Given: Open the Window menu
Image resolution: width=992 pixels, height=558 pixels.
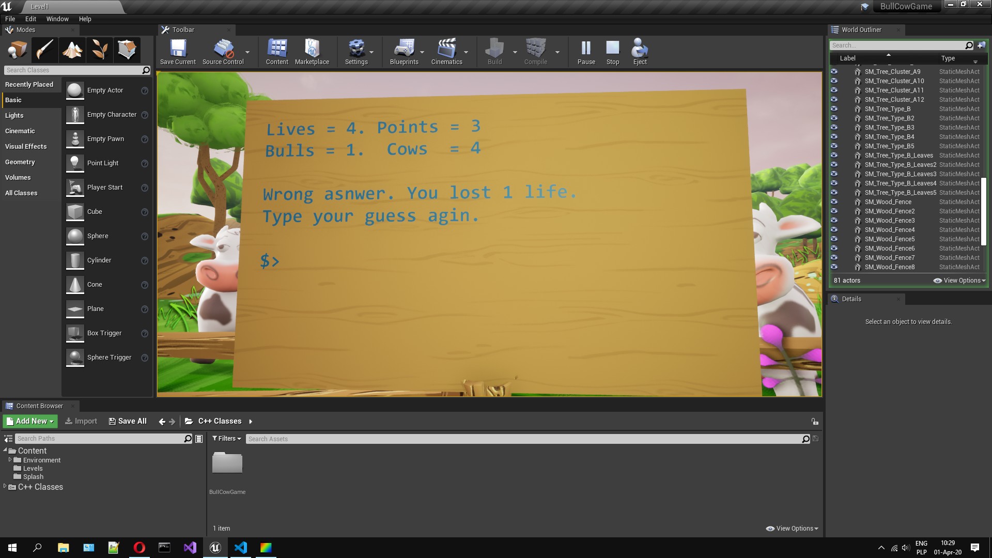Looking at the screenshot, I should tap(57, 19).
